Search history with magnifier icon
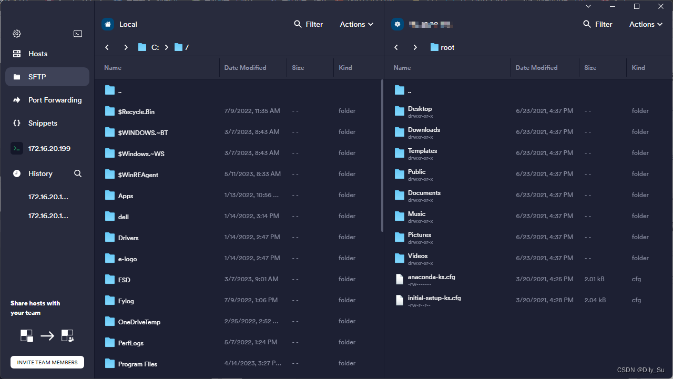Image resolution: width=673 pixels, height=379 pixels. click(78, 173)
